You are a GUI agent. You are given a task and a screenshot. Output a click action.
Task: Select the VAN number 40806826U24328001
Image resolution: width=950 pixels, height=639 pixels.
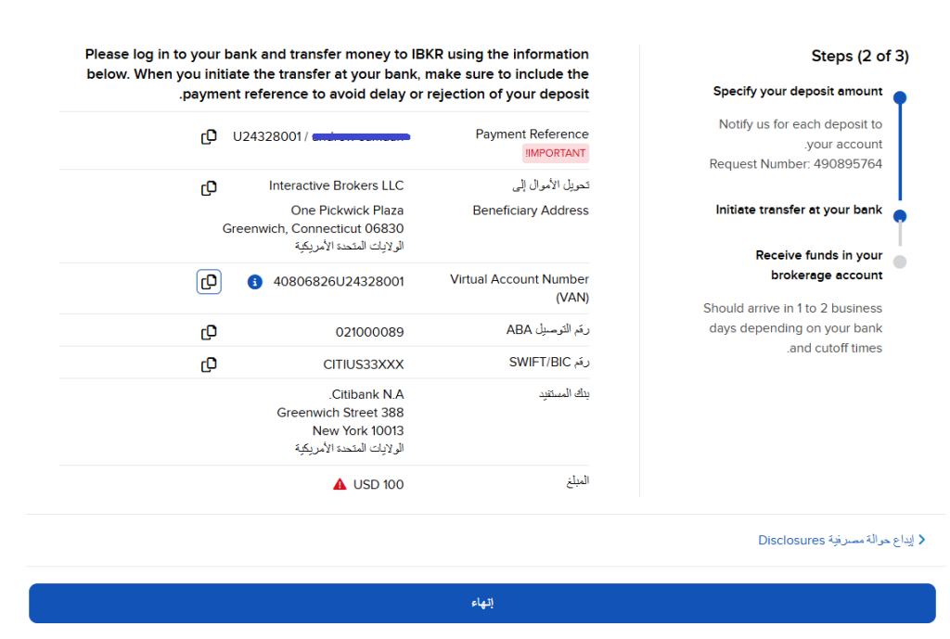point(339,282)
